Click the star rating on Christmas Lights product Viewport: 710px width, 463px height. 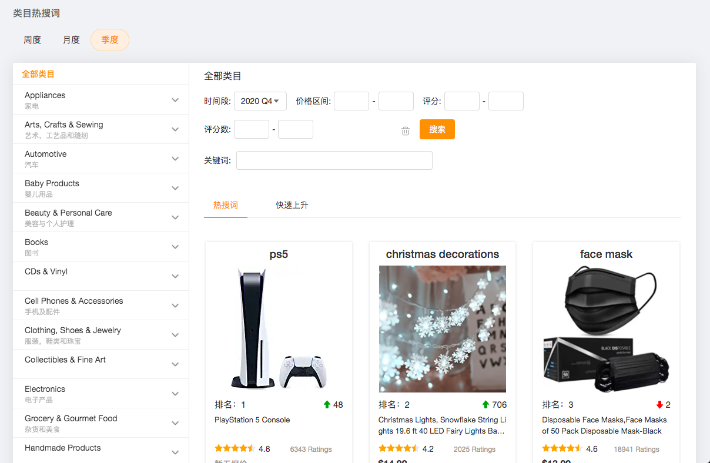tap(398, 449)
